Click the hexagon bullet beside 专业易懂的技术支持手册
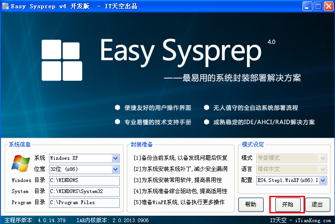The width and height of the screenshot is (335, 224). click(118, 122)
